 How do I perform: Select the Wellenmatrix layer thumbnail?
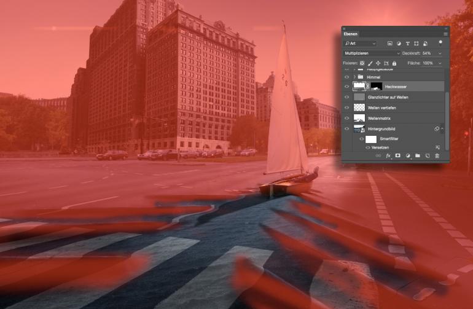coord(359,118)
